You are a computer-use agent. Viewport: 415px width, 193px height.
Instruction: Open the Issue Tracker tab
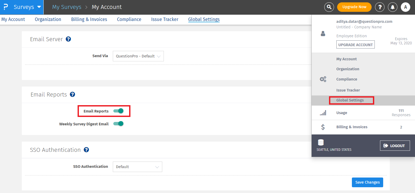[165, 19]
